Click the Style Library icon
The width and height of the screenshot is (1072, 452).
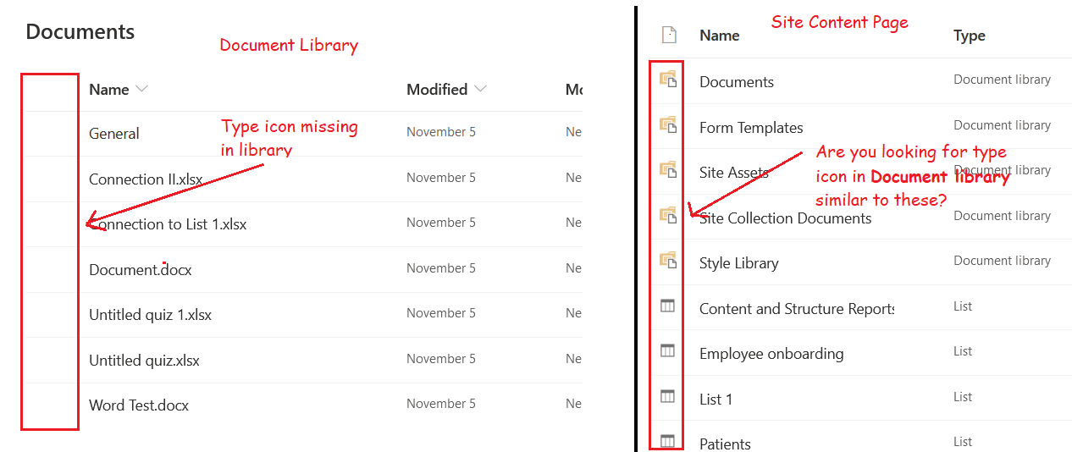(x=668, y=261)
